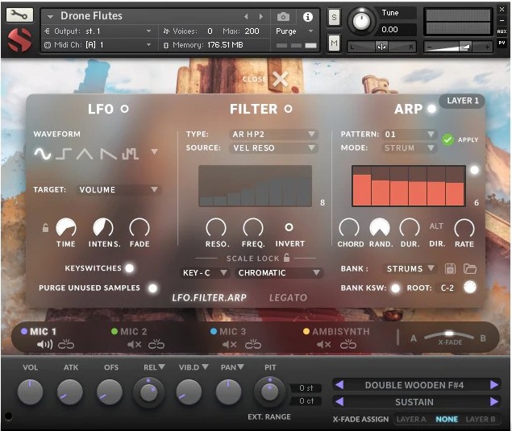Click the AUX button
The height and width of the screenshot is (431, 512).
click(x=502, y=31)
